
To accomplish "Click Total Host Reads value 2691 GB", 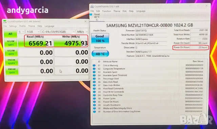I will coord(199,30).
